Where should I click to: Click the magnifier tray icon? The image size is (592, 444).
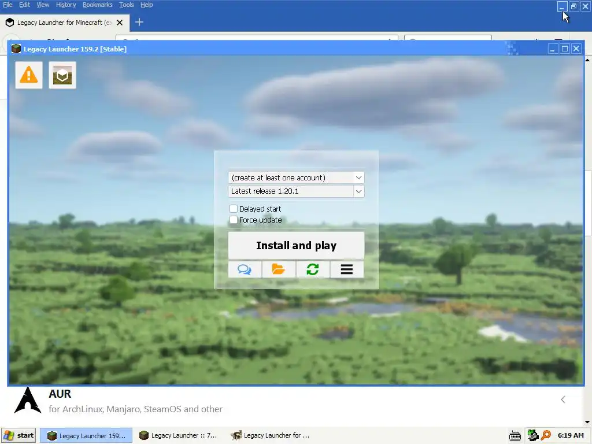pyautogui.click(x=546, y=435)
